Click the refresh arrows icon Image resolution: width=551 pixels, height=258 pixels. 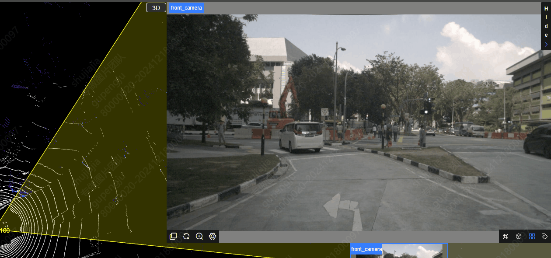[x=186, y=237]
